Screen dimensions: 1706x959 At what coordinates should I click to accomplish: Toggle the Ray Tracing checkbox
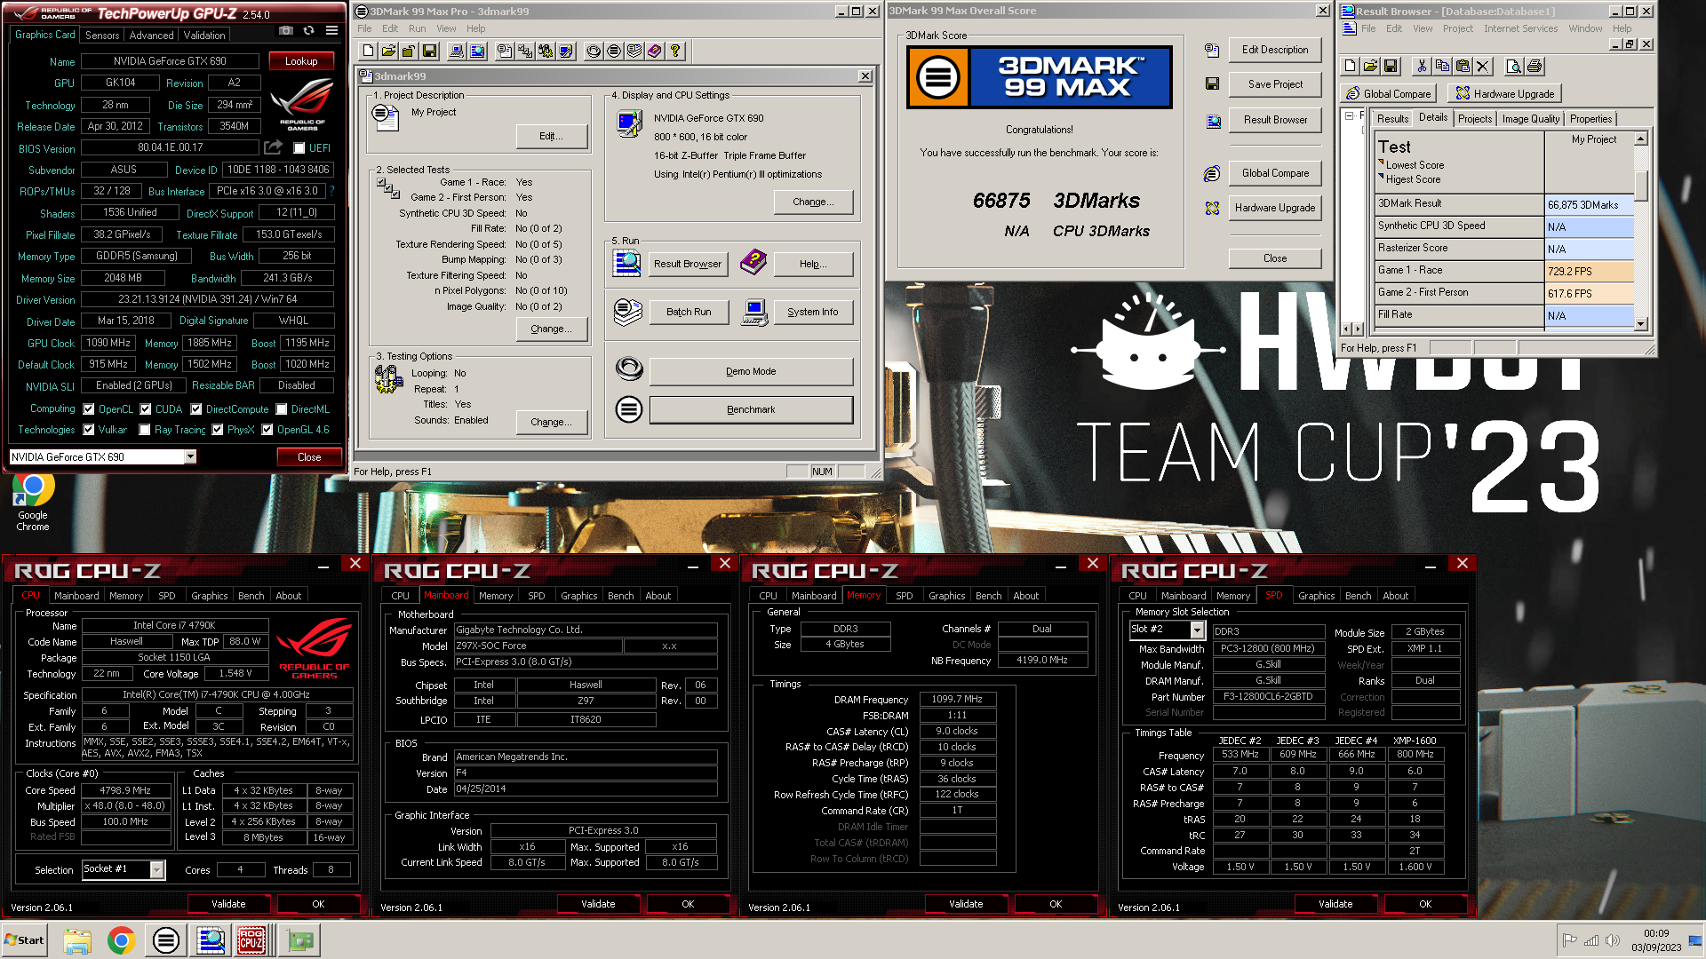coord(145,430)
